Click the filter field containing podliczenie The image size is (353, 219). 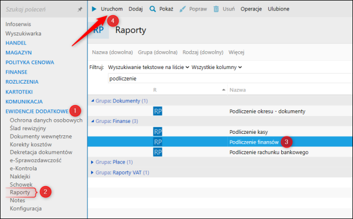tap(230, 78)
